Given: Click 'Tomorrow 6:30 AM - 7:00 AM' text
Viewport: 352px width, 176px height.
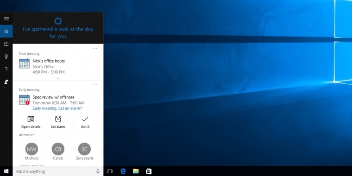Looking at the screenshot, I should 58,103.
